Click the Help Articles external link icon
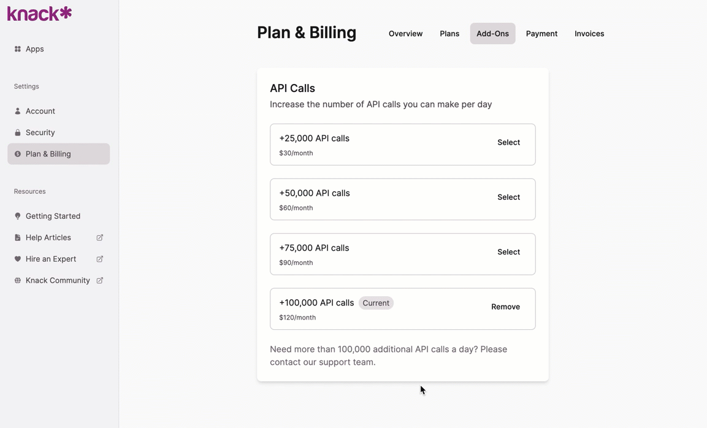Screen dimensions: 707x428 pos(100,237)
